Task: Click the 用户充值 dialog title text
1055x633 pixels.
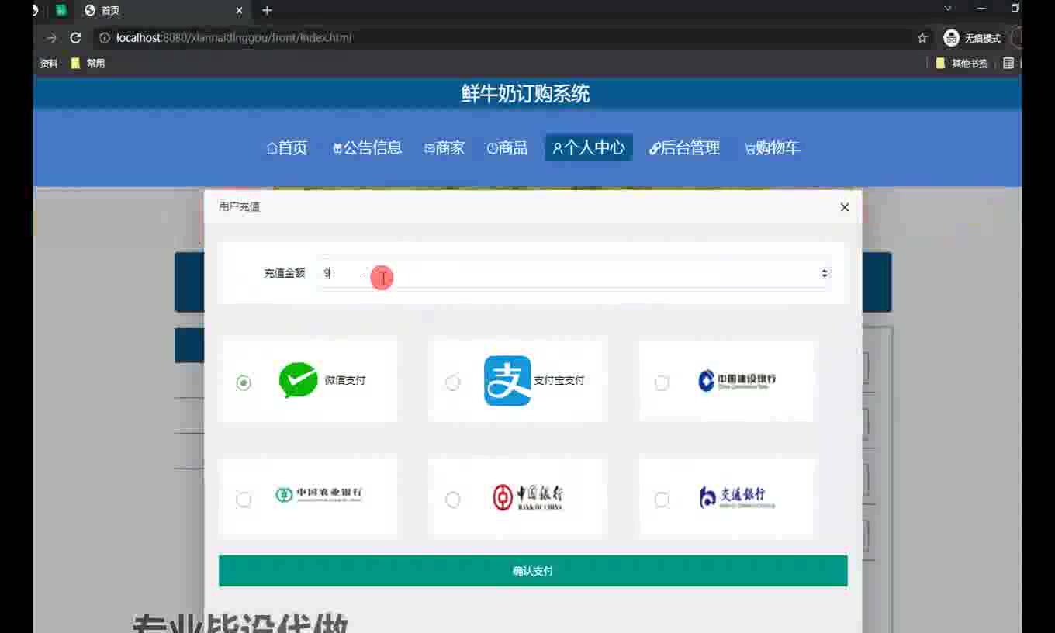Action: click(239, 207)
